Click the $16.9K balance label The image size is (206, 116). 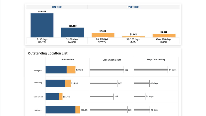(x=75, y=83)
